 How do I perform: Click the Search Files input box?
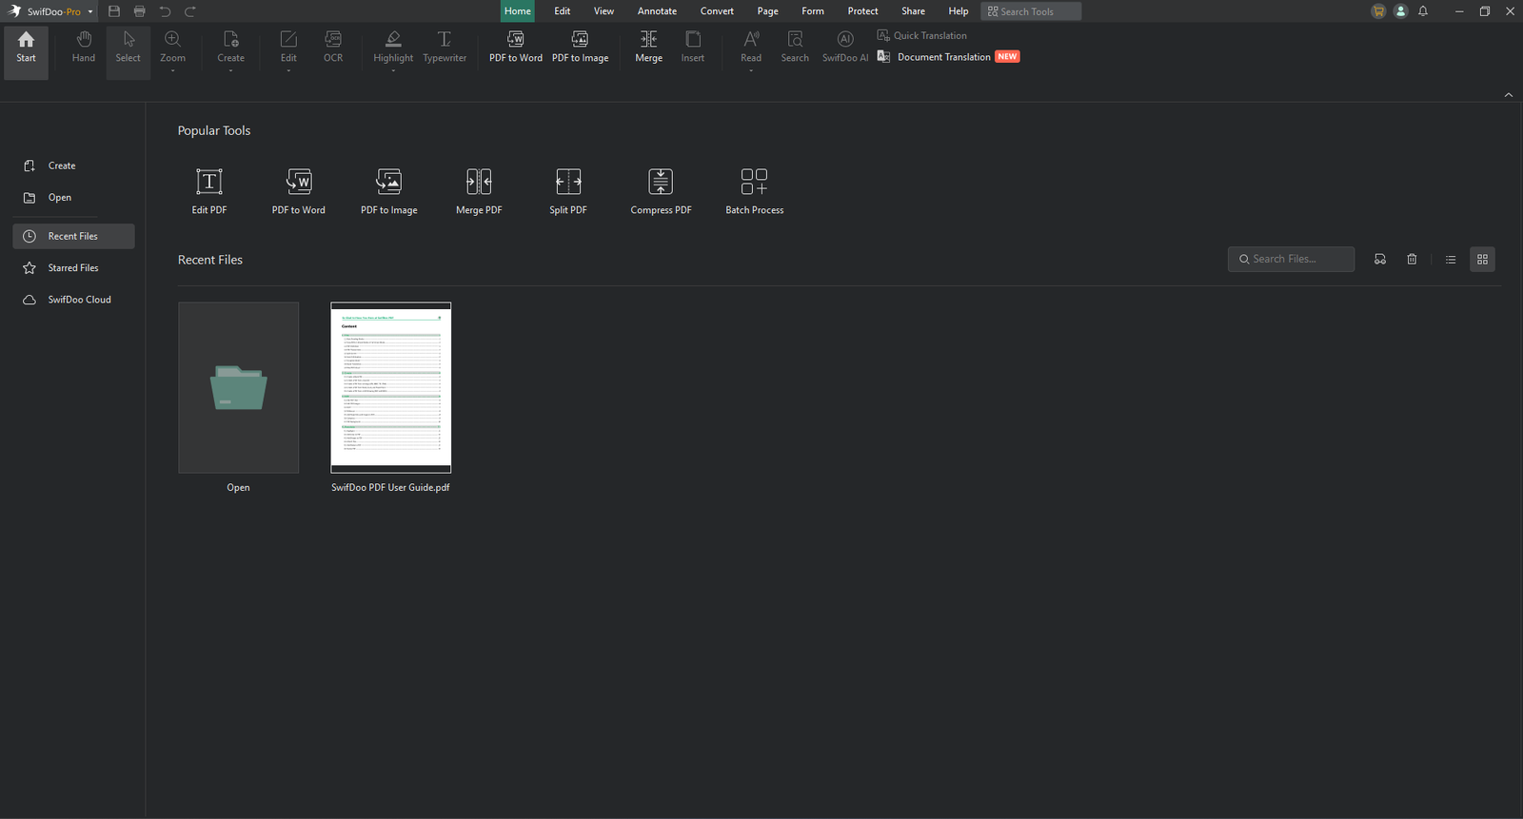[1291, 259]
